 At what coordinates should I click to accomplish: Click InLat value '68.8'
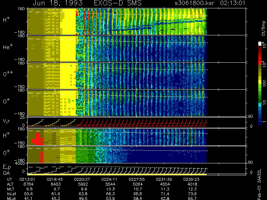[138, 194]
